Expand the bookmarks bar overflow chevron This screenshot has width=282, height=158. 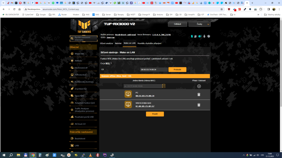pos(258,15)
